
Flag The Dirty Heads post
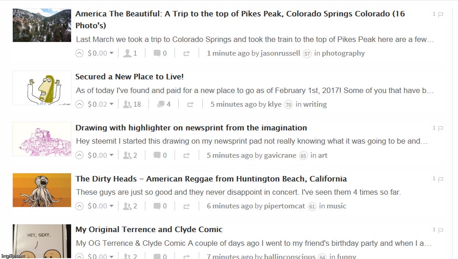(x=441, y=179)
